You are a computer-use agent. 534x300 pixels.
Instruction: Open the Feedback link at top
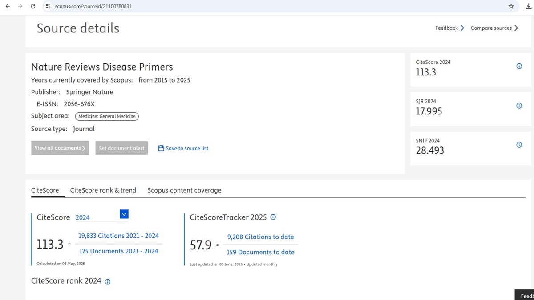[x=446, y=28]
